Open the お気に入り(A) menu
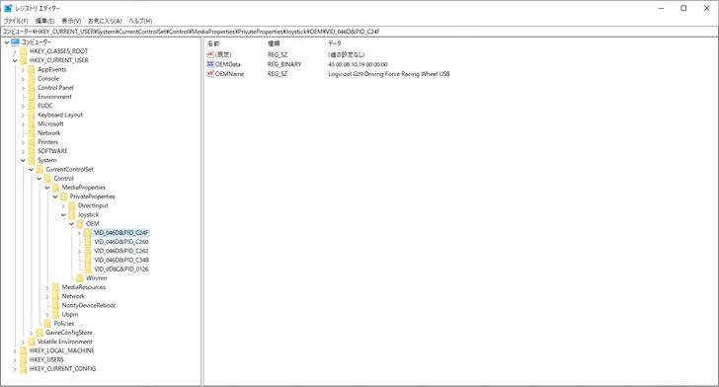Image resolution: width=719 pixels, height=387 pixels. point(105,21)
